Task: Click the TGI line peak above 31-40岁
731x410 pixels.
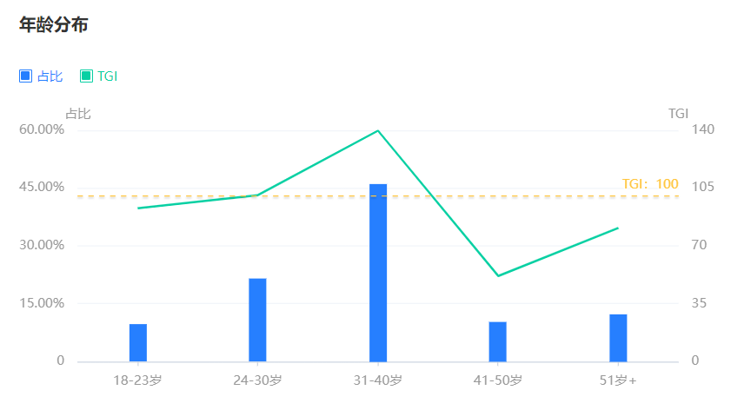Action: click(378, 130)
